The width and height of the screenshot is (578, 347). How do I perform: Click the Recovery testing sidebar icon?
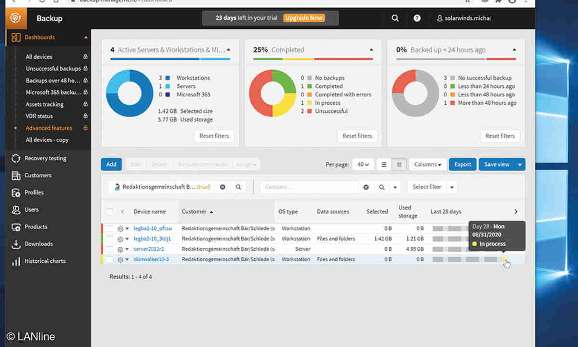[x=16, y=159]
